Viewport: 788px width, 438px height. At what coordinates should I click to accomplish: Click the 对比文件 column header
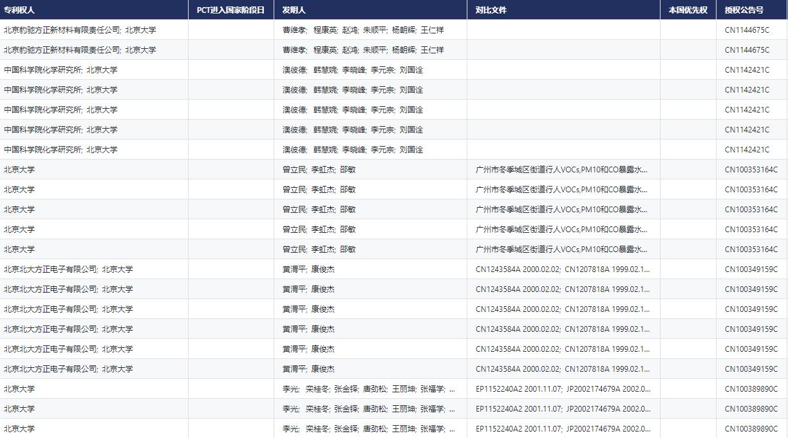[x=491, y=10]
